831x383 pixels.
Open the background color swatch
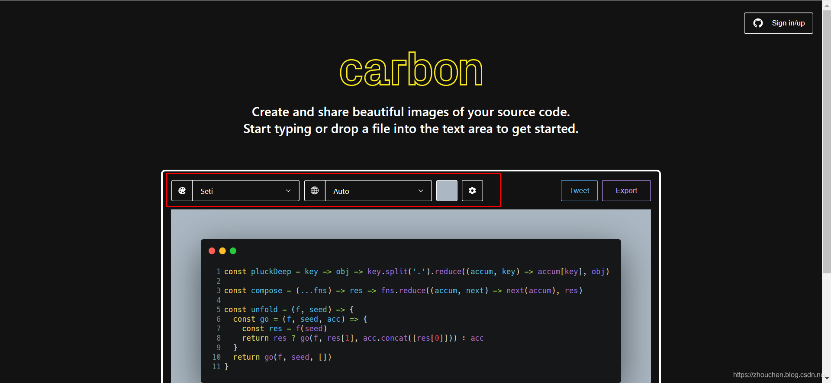(x=447, y=191)
